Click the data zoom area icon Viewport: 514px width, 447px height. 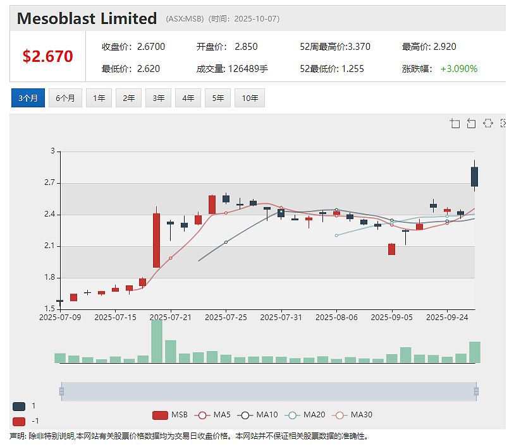tap(455, 124)
